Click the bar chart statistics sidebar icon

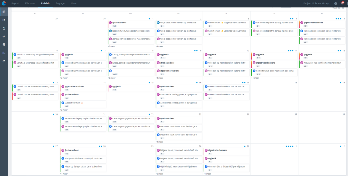coord(4,53)
